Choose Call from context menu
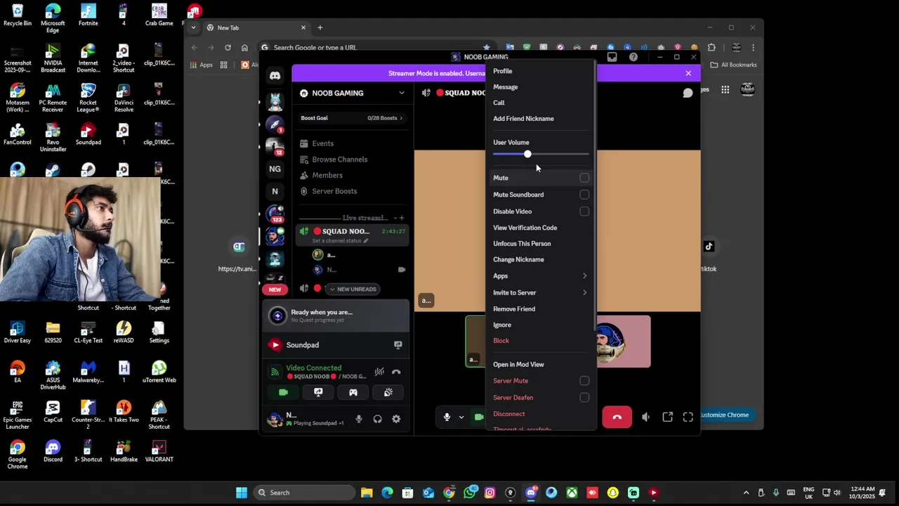Viewport: 899px width, 506px height. pos(541,103)
